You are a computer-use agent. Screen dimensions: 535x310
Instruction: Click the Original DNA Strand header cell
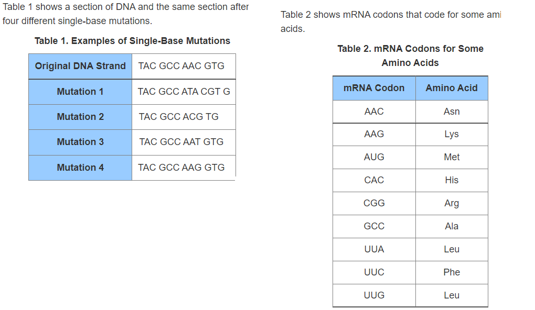click(80, 66)
